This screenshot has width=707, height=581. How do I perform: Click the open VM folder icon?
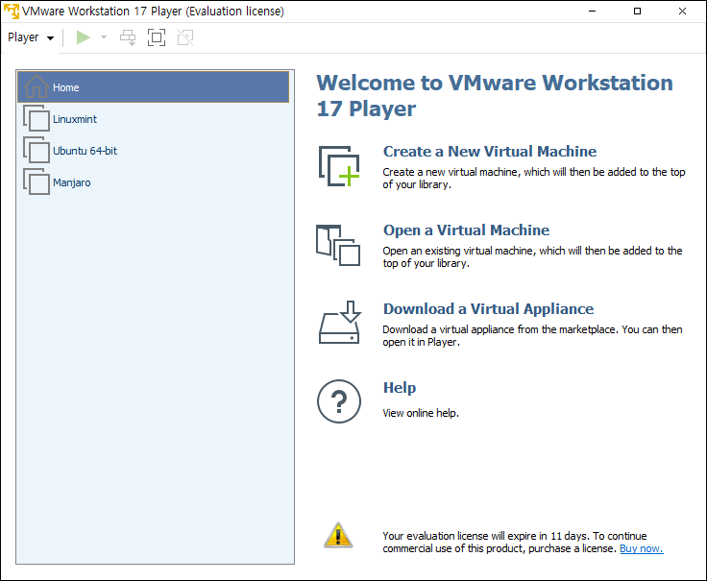(338, 245)
